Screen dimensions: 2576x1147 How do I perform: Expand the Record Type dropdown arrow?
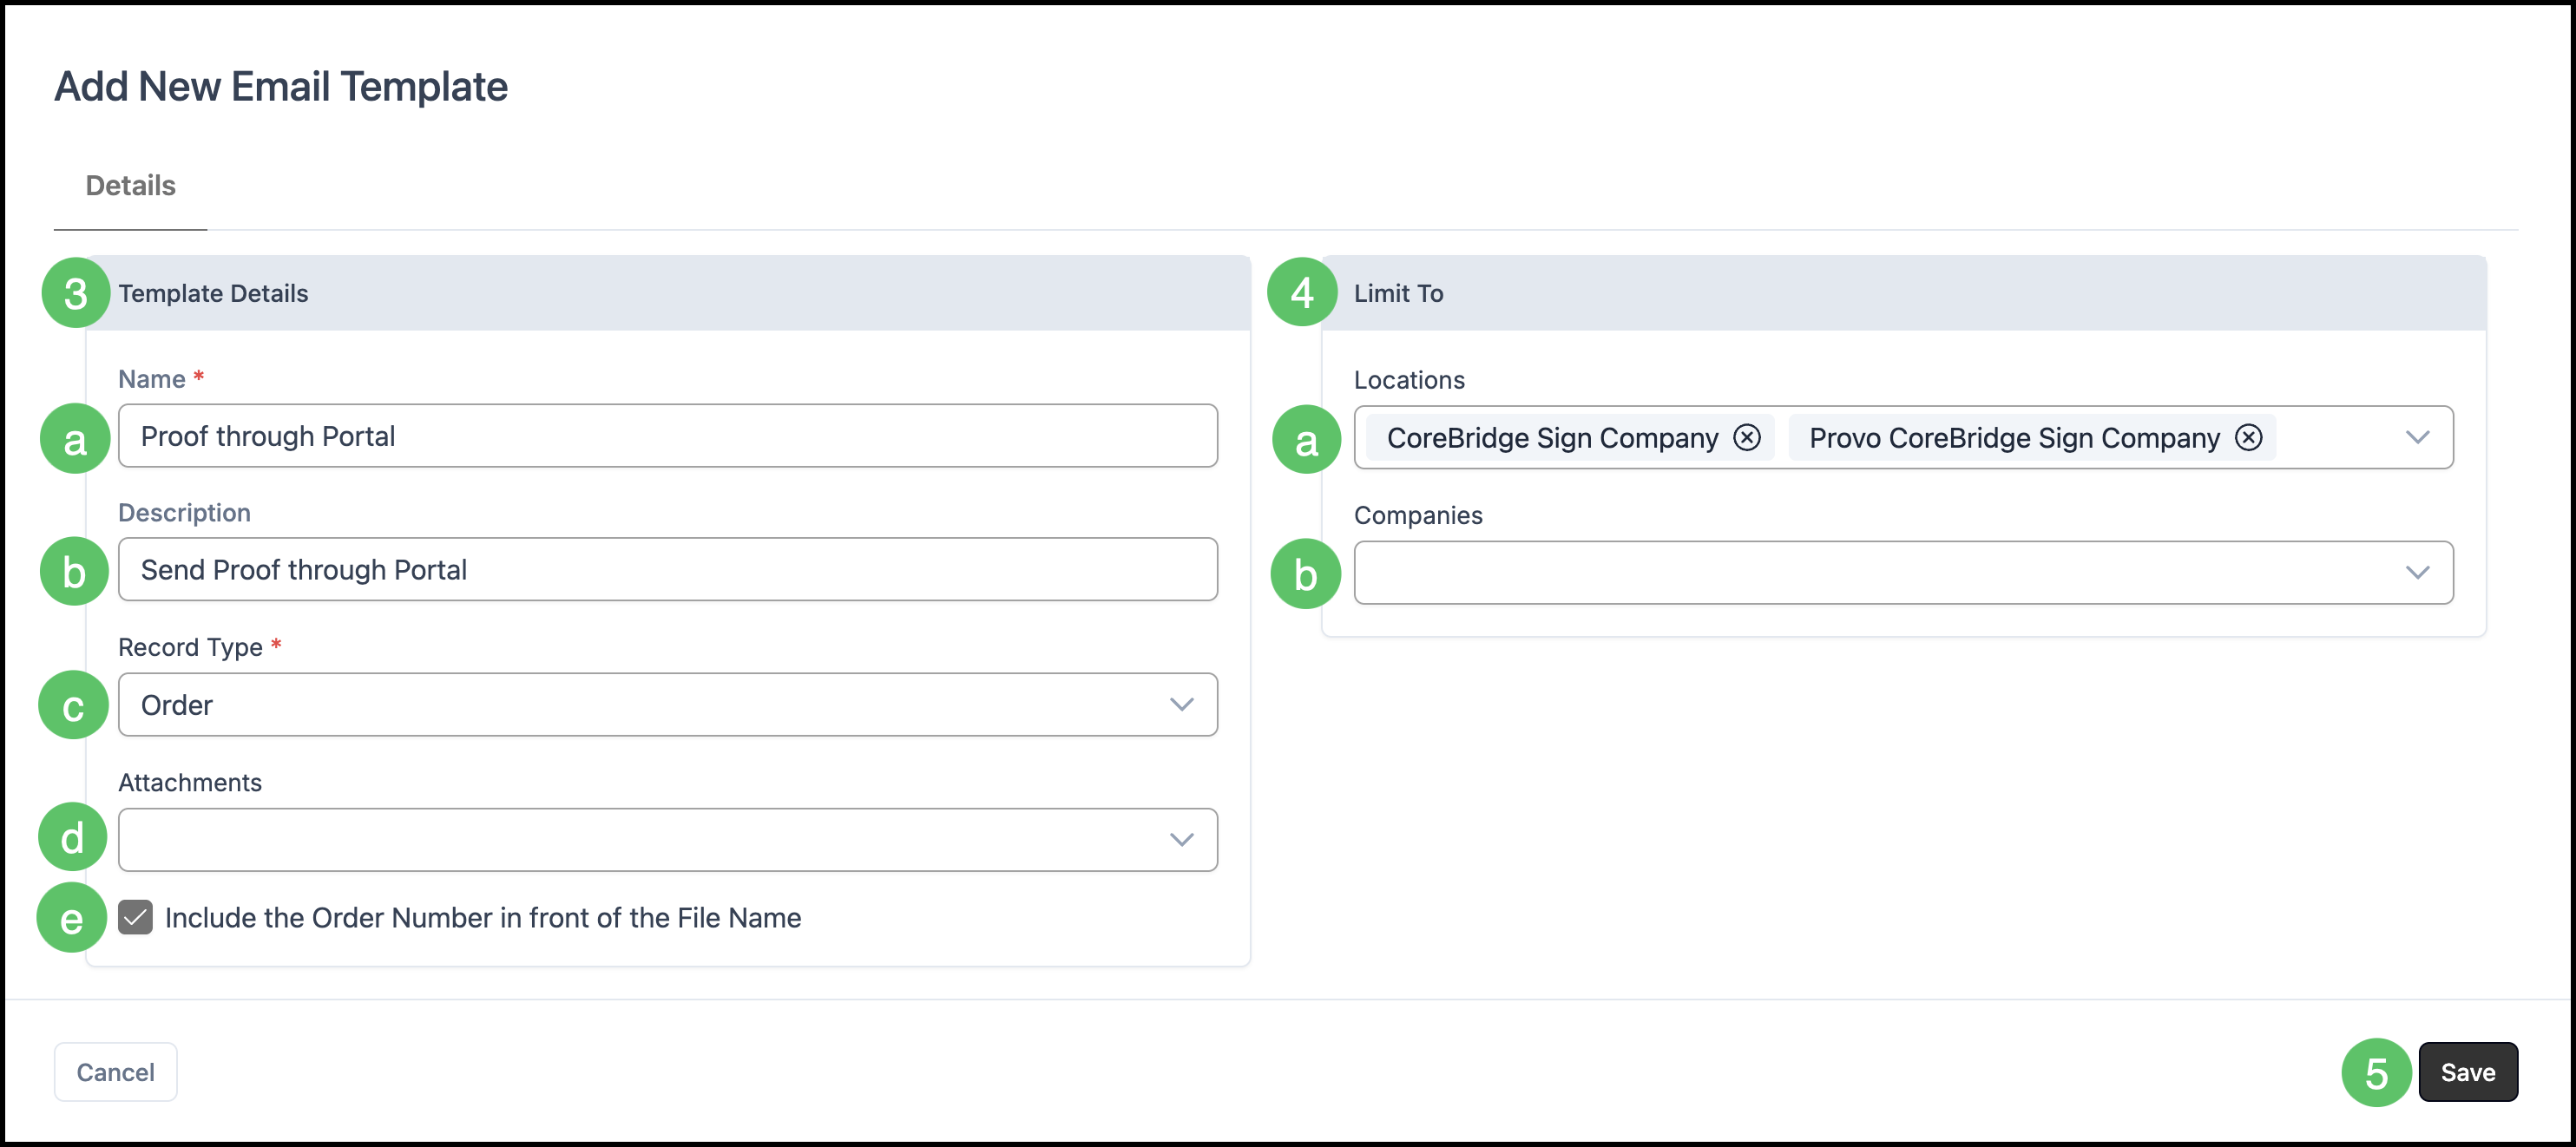click(x=1181, y=705)
